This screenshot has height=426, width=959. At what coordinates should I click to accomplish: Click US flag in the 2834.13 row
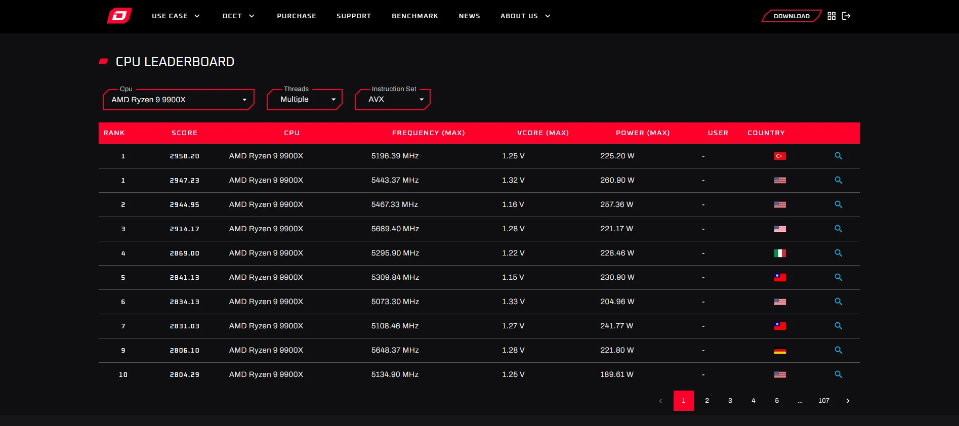click(x=780, y=302)
